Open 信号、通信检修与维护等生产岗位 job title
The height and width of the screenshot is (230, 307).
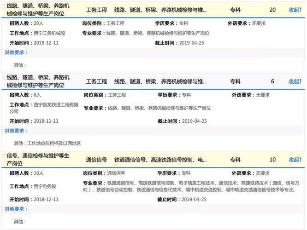[x=38, y=160]
